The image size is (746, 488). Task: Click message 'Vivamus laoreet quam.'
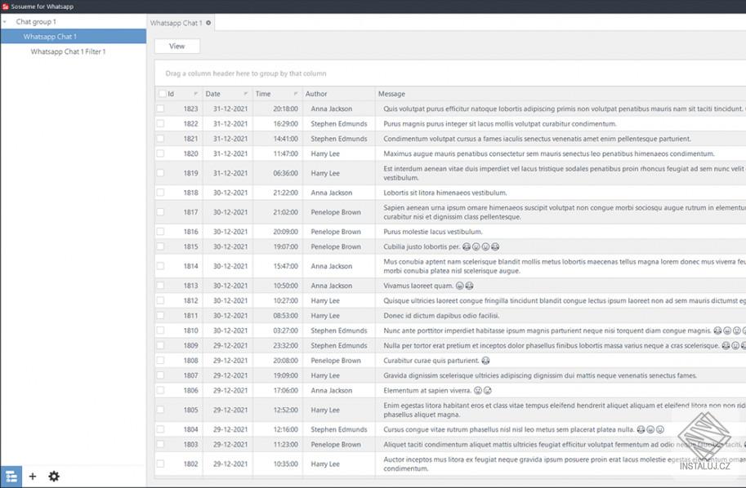(x=418, y=286)
